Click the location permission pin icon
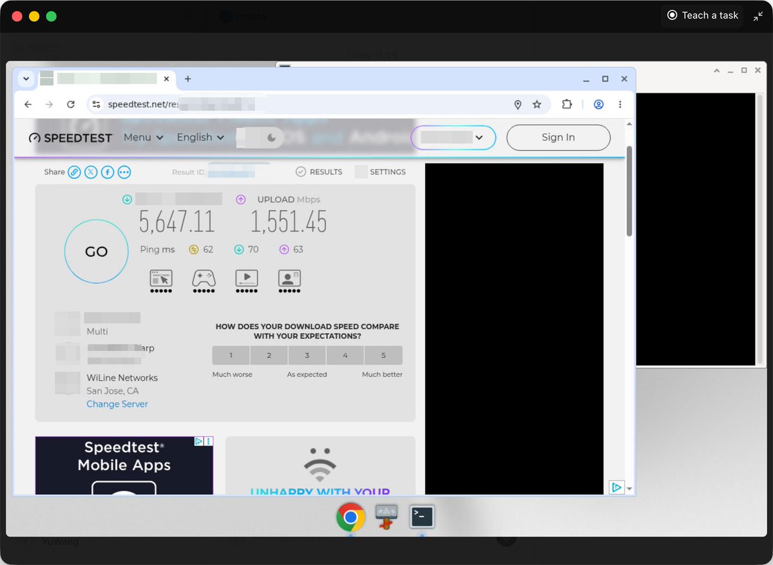 coord(518,104)
